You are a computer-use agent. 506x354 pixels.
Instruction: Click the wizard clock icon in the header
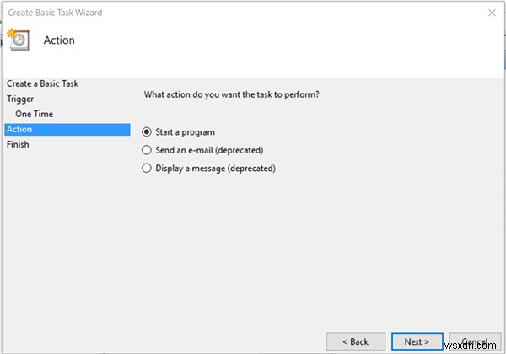click(x=19, y=39)
